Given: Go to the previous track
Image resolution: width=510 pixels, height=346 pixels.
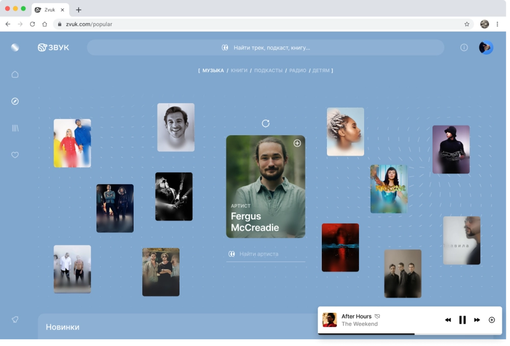Looking at the screenshot, I should coord(448,320).
